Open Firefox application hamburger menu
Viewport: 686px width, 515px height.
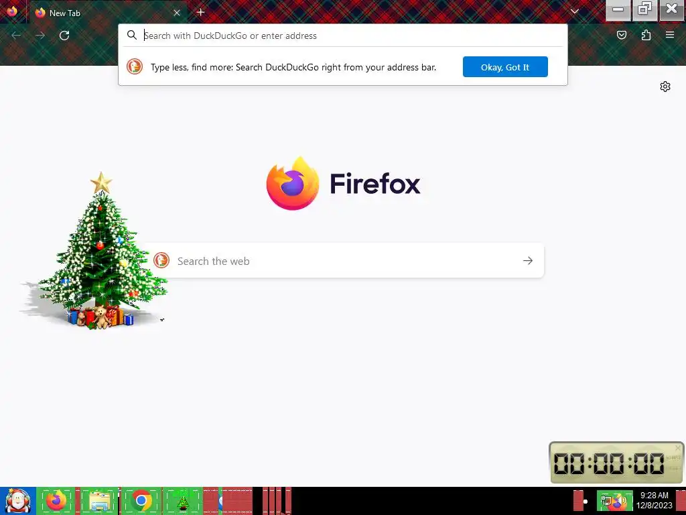(670, 35)
